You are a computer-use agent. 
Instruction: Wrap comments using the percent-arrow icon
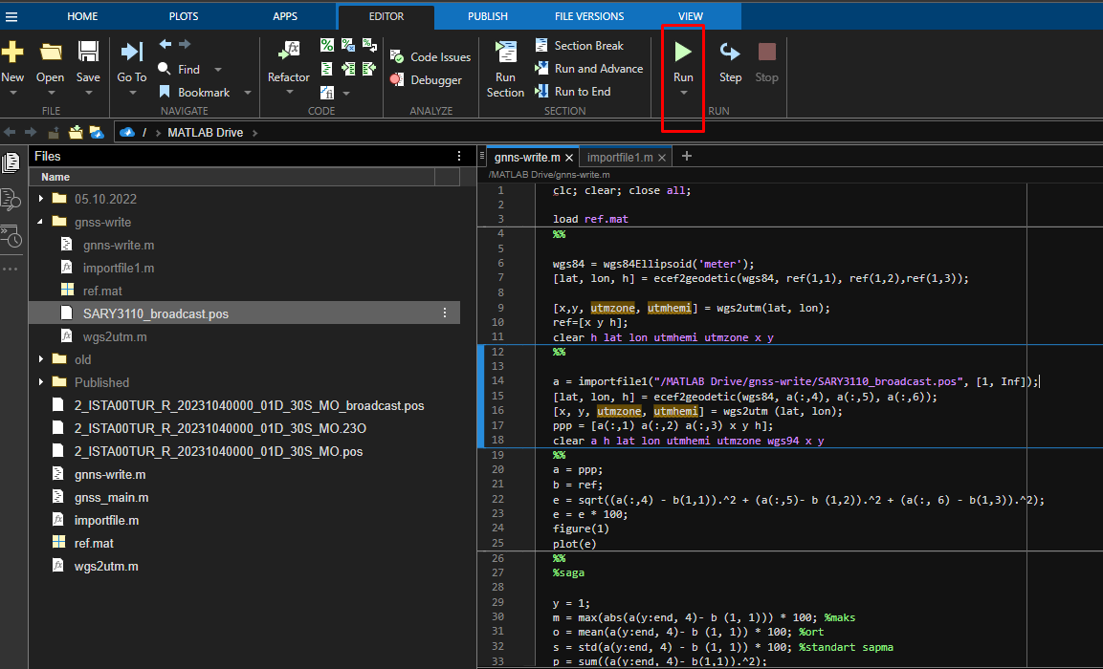(x=369, y=45)
